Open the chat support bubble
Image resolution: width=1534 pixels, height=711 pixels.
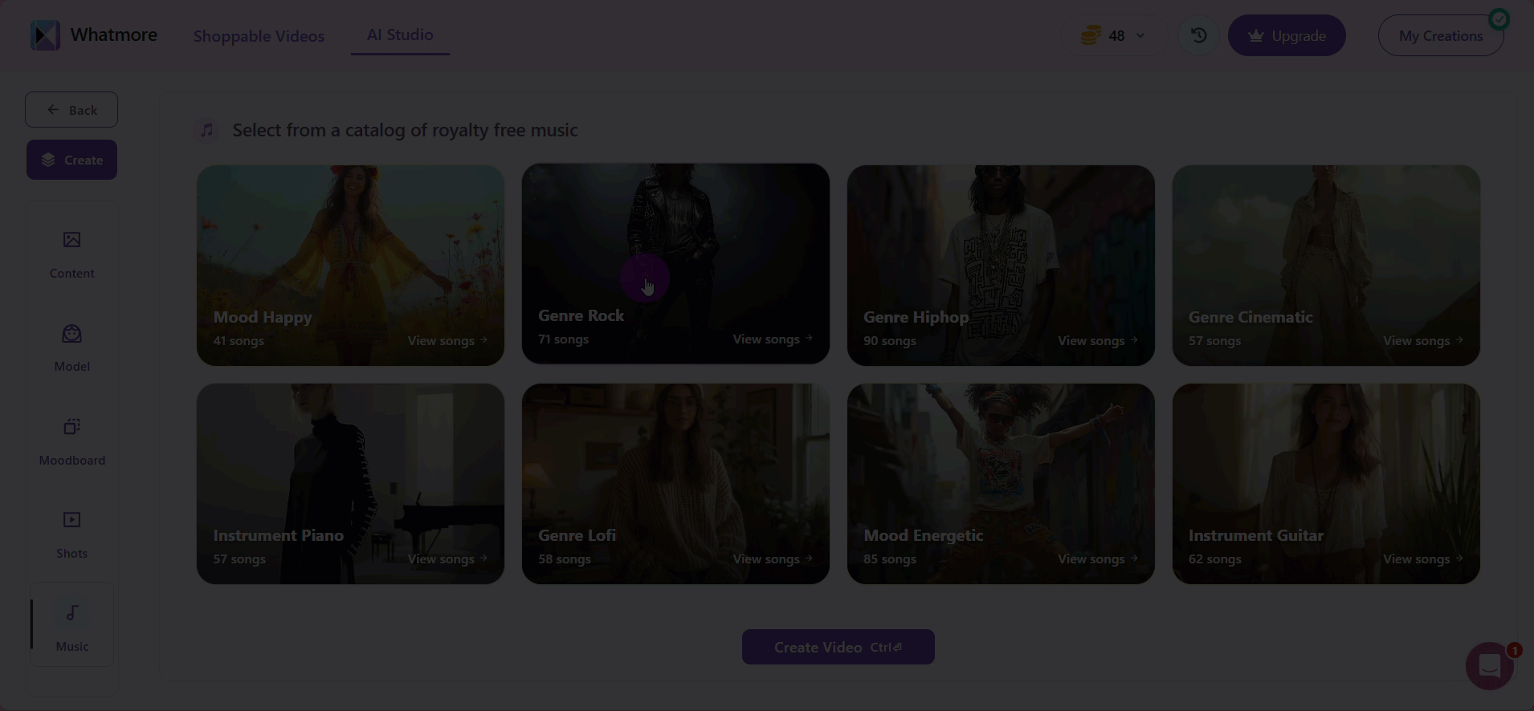tap(1489, 665)
